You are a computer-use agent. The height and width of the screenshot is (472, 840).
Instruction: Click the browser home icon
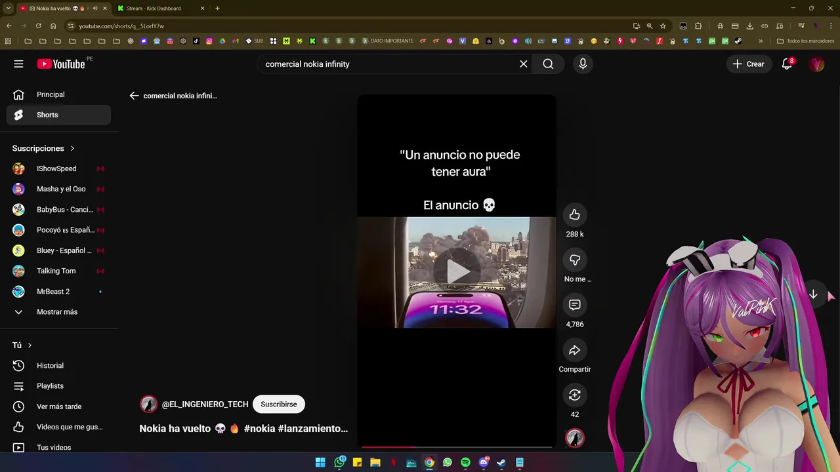coord(53,26)
